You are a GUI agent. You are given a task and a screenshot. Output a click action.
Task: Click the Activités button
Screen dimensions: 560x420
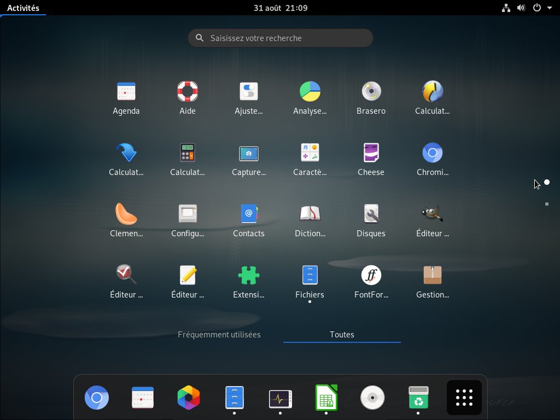tap(23, 8)
